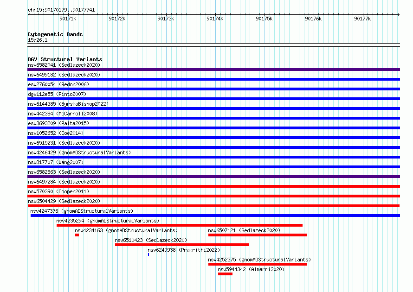Click the 90172k ruler label
Image resolution: width=413 pixels, height=292 pixels.
pos(117,19)
